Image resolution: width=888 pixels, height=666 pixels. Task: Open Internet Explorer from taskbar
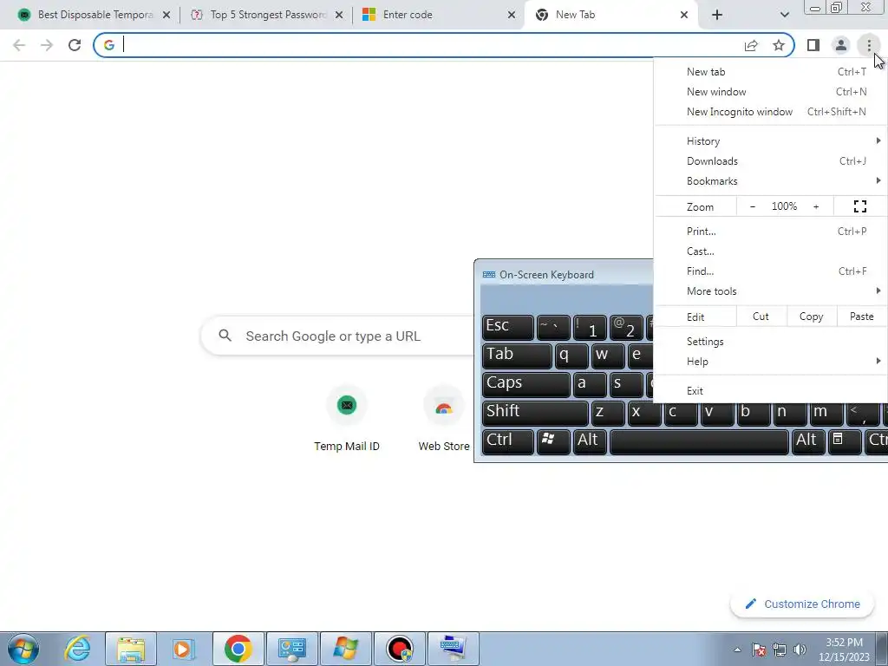[77, 649]
